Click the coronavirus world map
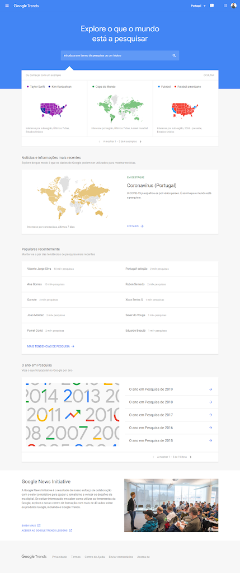Viewport: 240px width, 573px height. (73, 198)
